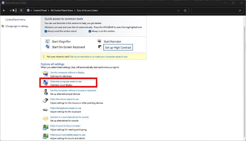246x141 pixels.
Task: Start On-Screen Keyboard
Action: (68, 47)
